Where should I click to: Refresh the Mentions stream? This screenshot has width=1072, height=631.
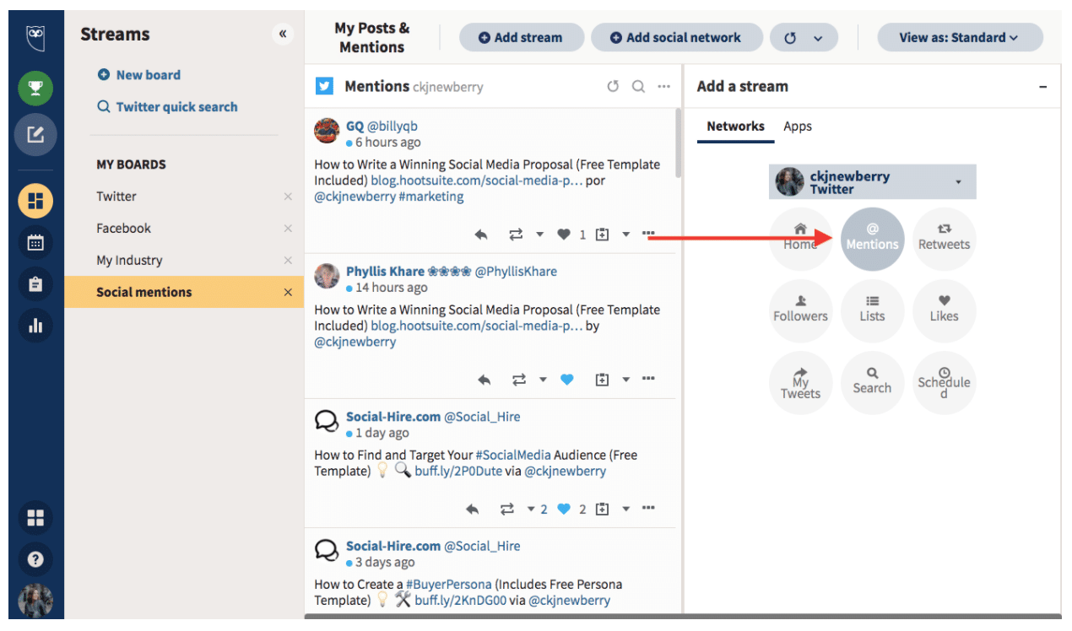(x=613, y=86)
